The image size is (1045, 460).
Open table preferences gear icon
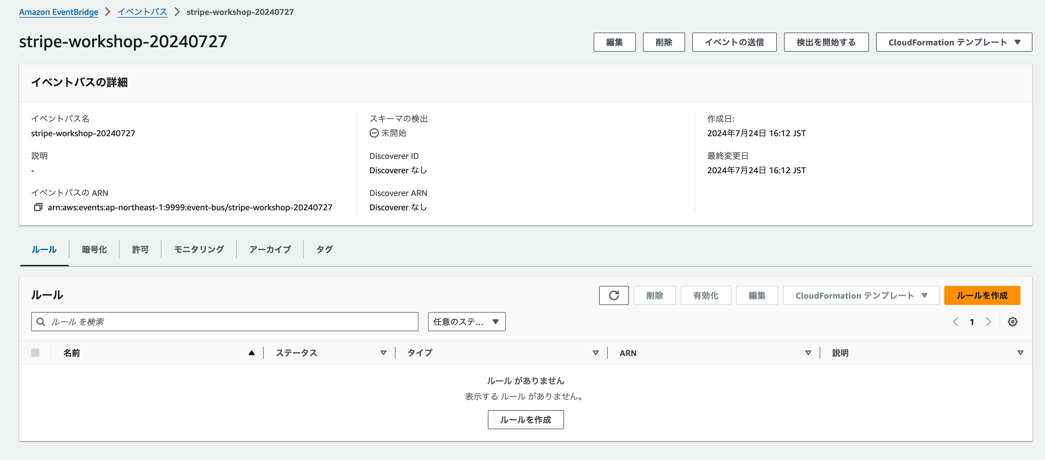pos(1012,322)
